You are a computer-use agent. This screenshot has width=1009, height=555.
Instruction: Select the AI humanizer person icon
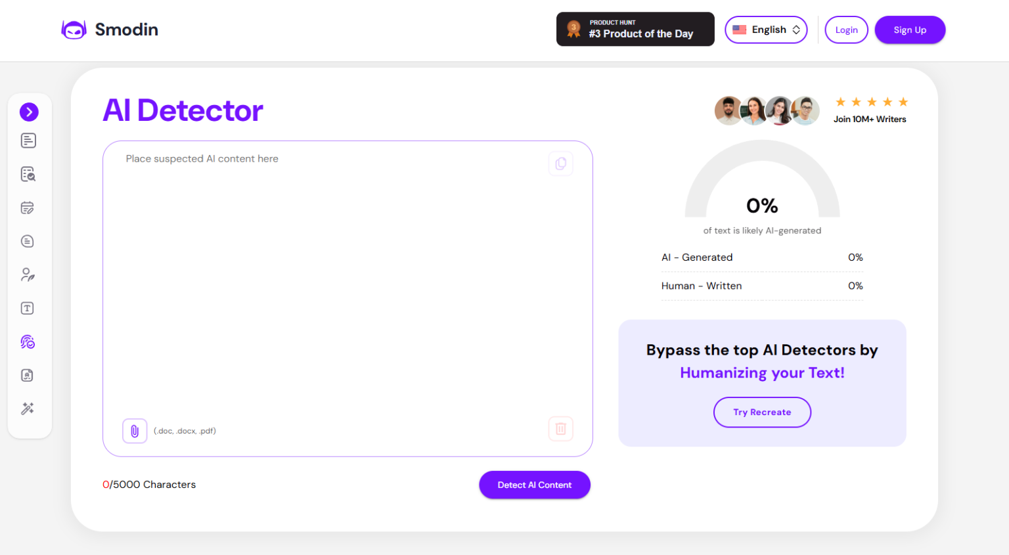[28, 274]
